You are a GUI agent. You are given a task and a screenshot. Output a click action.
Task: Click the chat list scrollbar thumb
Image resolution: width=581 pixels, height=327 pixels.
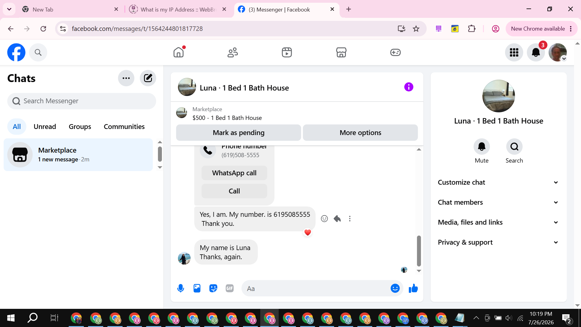(160, 154)
